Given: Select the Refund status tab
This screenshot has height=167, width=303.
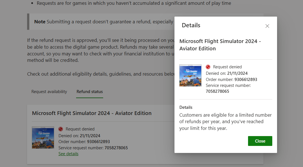Looking at the screenshot, I should (x=90, y=92).
